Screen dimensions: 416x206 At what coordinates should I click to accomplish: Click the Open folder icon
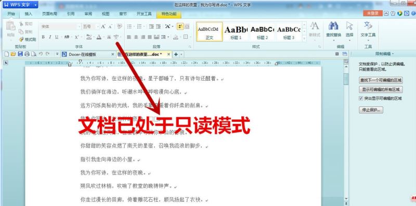[x=14, y=54]
